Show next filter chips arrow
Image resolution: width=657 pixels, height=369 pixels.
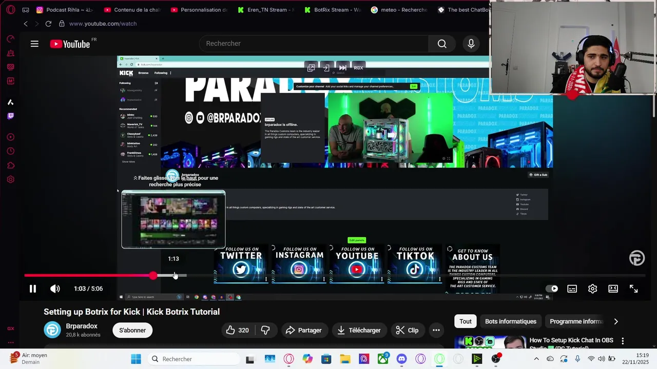click(x=616, y=321)
